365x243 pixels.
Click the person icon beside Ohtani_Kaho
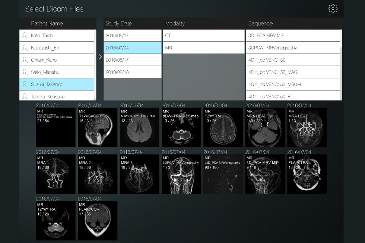25,60
